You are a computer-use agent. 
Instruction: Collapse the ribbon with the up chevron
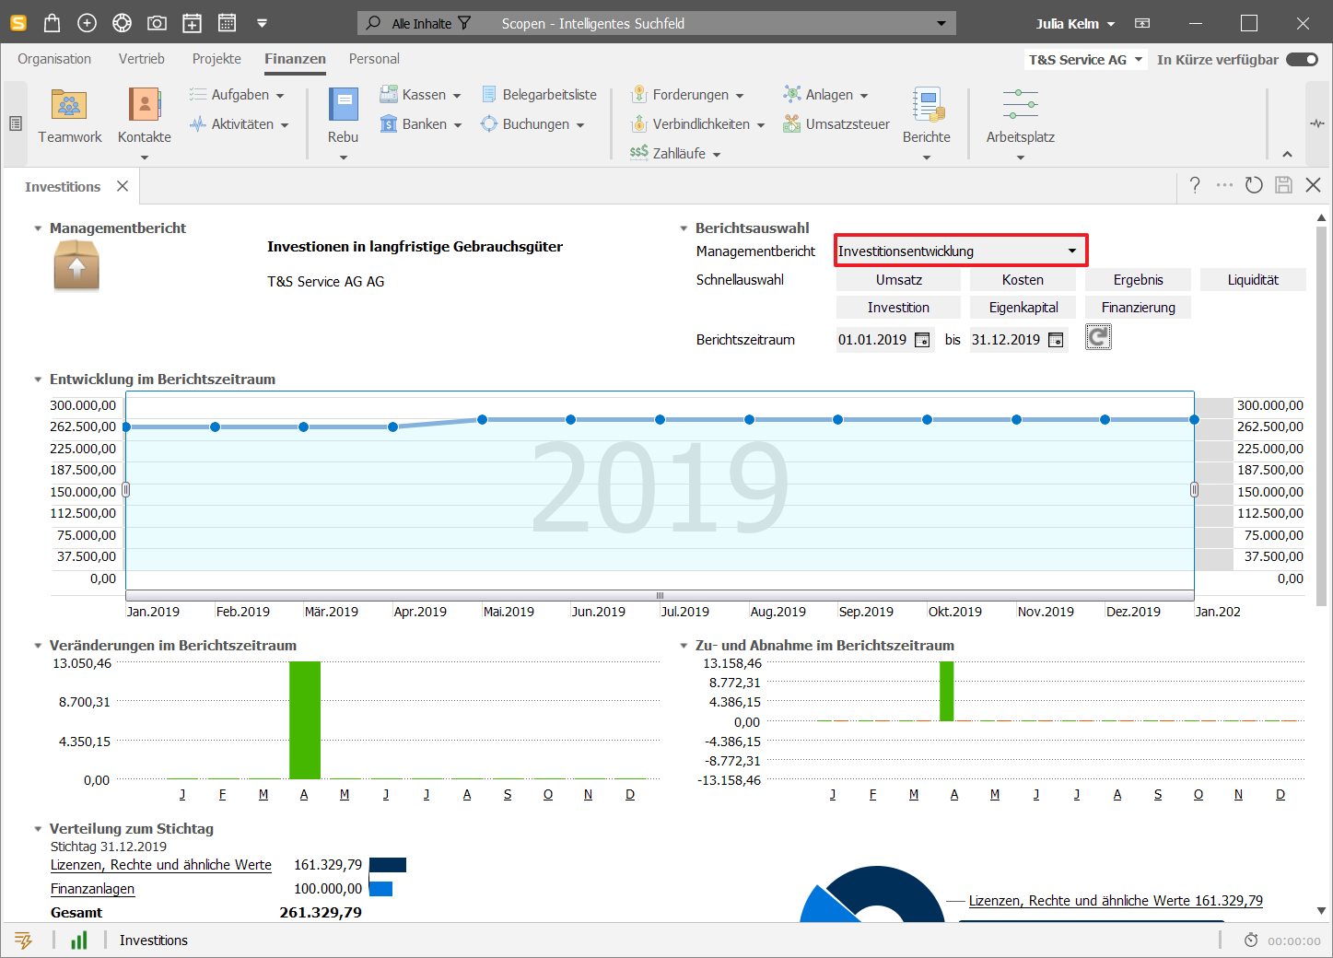[x=1287, y=154]
